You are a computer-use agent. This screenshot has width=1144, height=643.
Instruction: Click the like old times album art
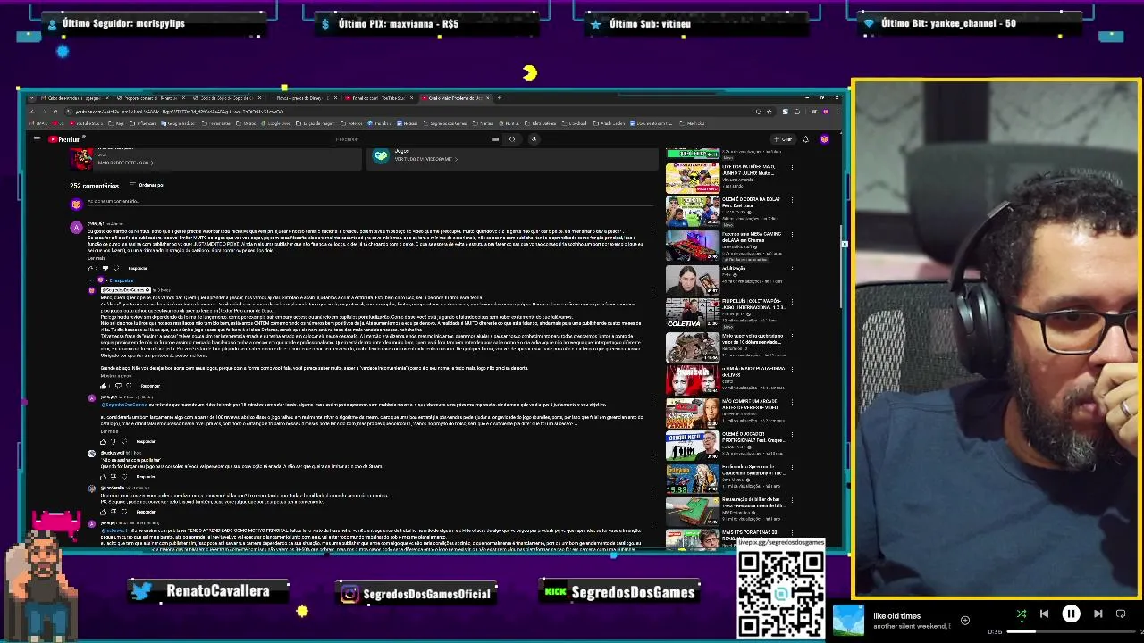pos(849,621)
